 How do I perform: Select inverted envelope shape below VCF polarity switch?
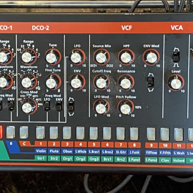151,90
